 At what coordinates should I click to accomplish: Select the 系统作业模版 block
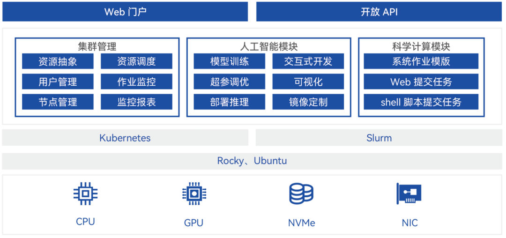pos(421,61)
